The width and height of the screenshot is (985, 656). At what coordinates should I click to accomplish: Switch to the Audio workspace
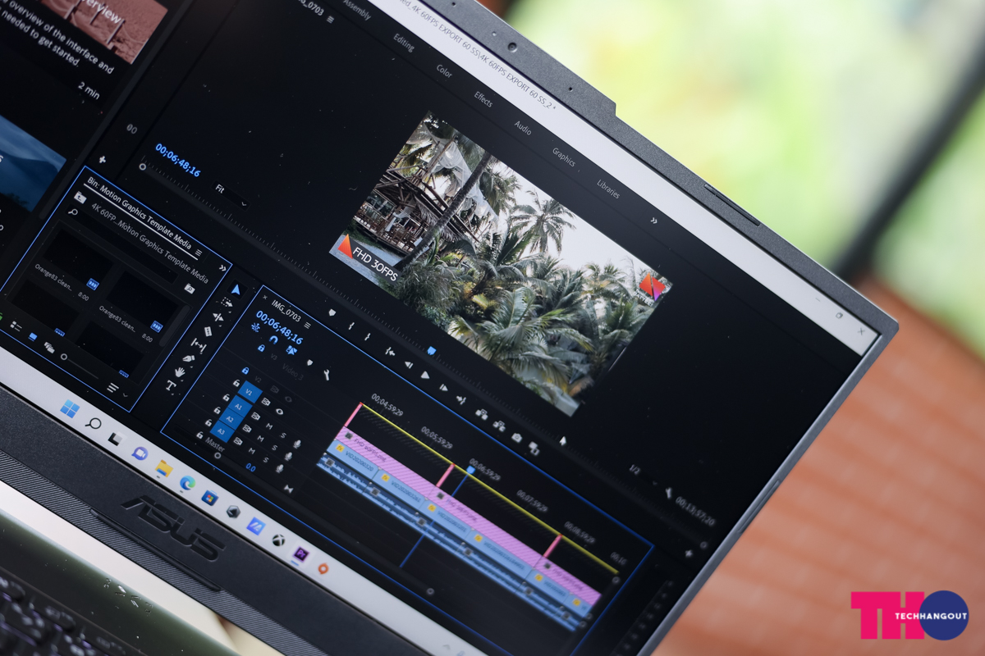coord(523,127)
